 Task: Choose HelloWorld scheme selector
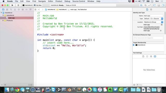pos(27,5)
